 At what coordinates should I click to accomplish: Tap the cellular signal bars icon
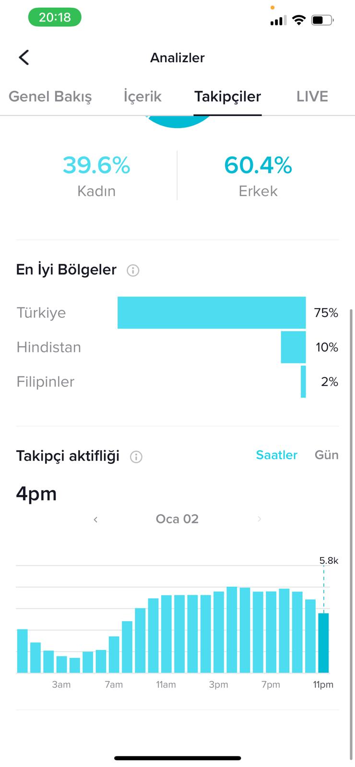[x=278, y=20]
